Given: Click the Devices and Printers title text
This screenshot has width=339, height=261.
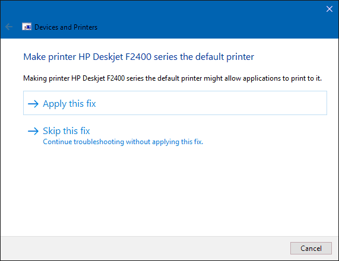Looking at the screenshot, I should tap(66, 27).
